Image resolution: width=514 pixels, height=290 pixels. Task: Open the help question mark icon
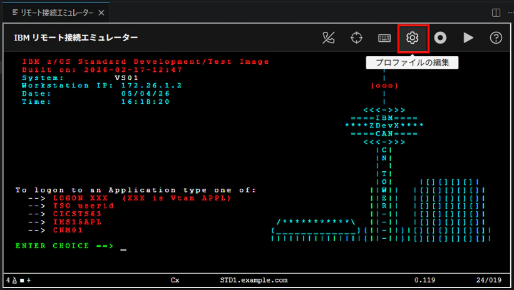pyautogui.click(x=496, y=38)
